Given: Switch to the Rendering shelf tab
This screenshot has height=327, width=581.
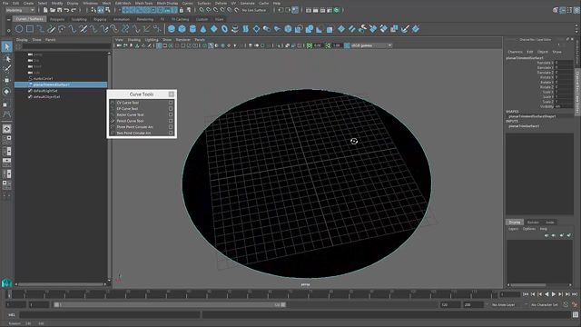Looking at the screenshot, I should tap(145, 19).
